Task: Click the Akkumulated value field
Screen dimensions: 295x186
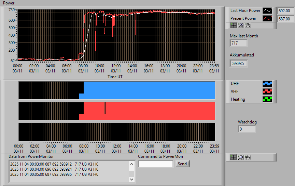Action: click(238, 64)
